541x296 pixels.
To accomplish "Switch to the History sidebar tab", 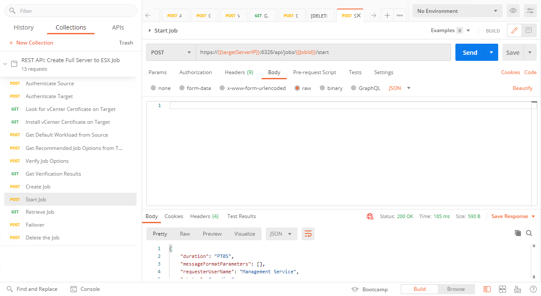I will (x=24, y=27).
